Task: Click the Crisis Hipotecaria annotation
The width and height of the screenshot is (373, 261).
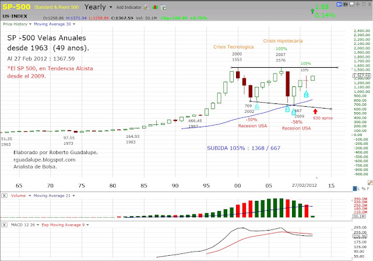Action: (283, 41)
